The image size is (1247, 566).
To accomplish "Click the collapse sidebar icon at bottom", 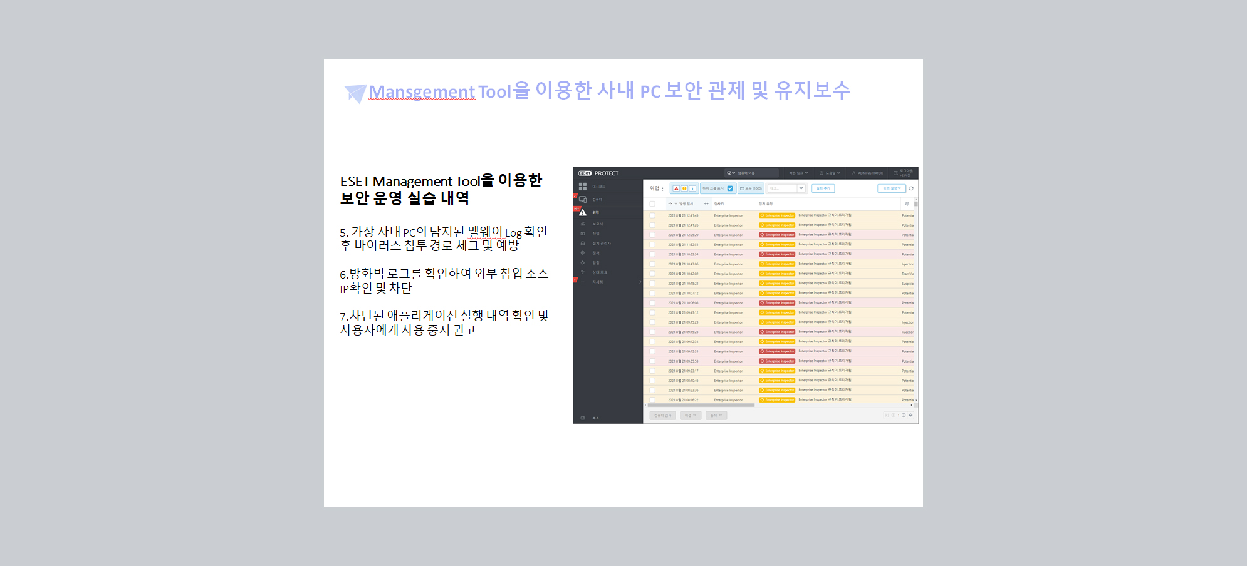I will [x=583, y=418].
